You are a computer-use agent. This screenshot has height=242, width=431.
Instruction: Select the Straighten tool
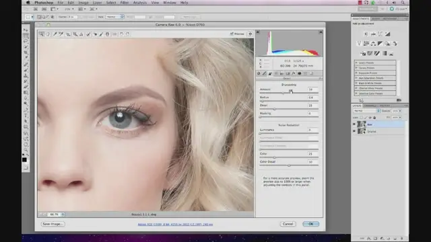click(81, 34)
